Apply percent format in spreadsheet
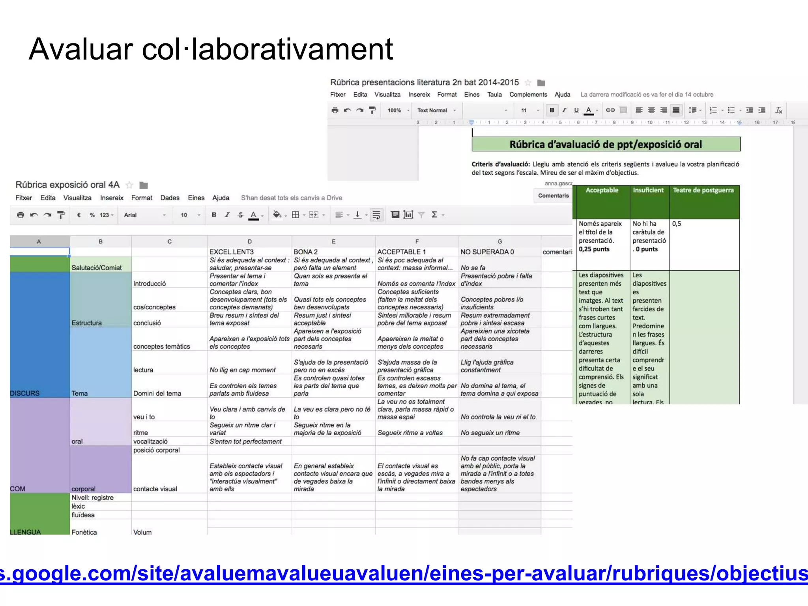Viewport: 808px width, 606px height. click(x=92, y=215)
